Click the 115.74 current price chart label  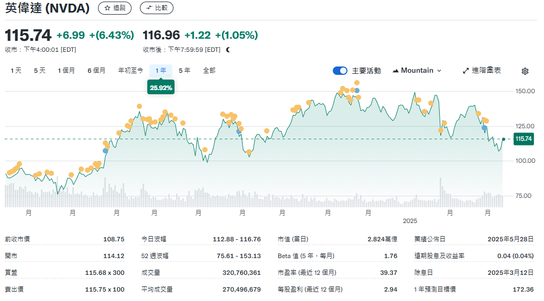click(524, 139)
